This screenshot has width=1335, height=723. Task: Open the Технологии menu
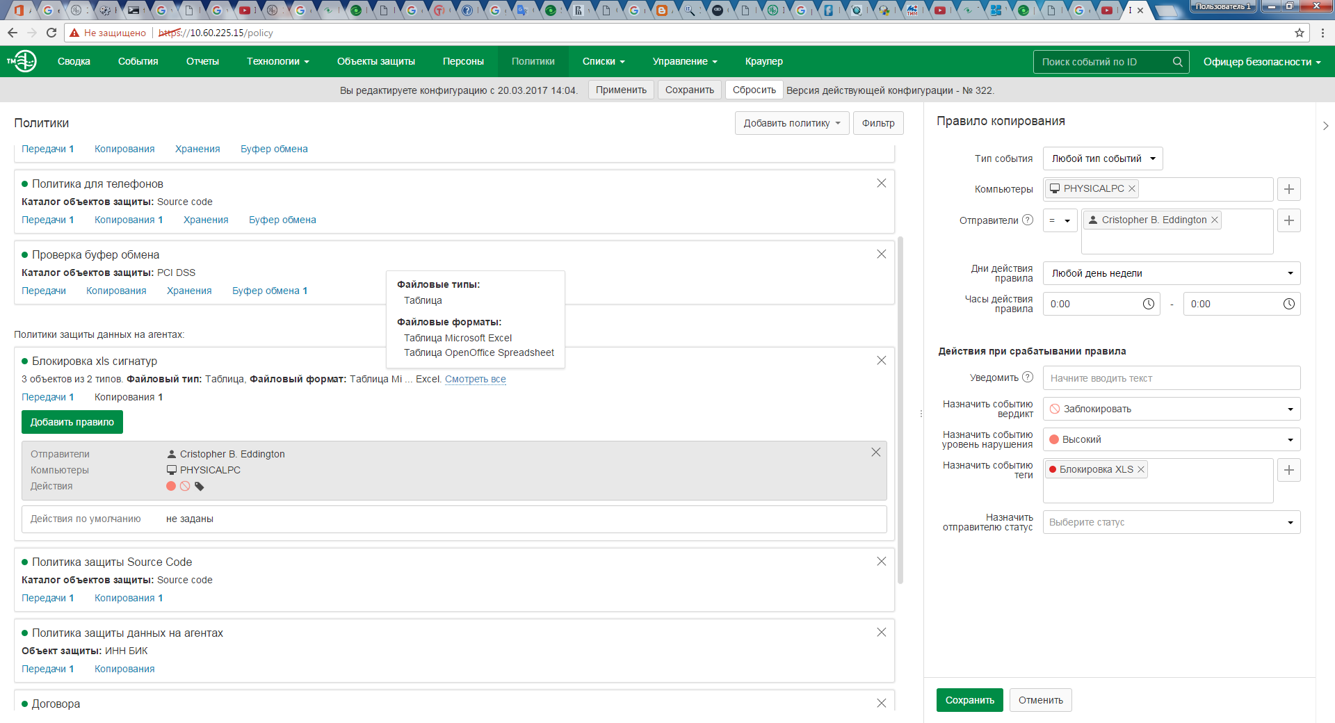click(x=277, y=61)
